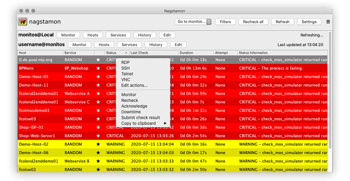Select Monitor in context menu

click(129, 95)
